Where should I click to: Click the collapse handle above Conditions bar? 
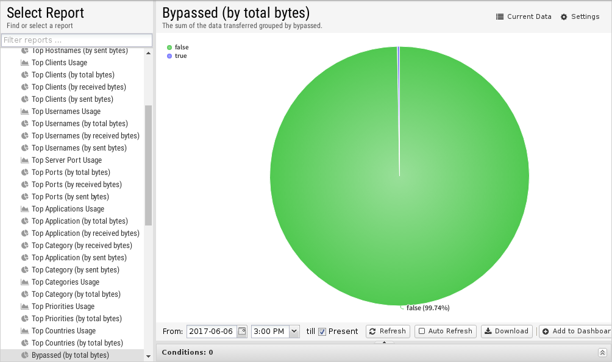(384, 343)
